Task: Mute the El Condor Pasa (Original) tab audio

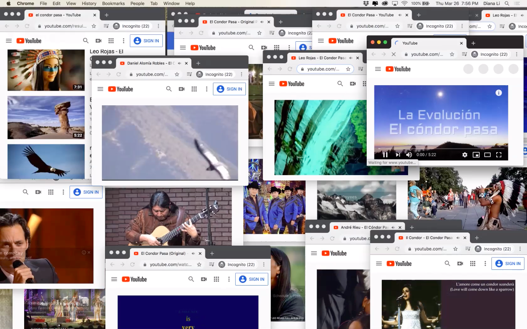Action: pos(193,253)
